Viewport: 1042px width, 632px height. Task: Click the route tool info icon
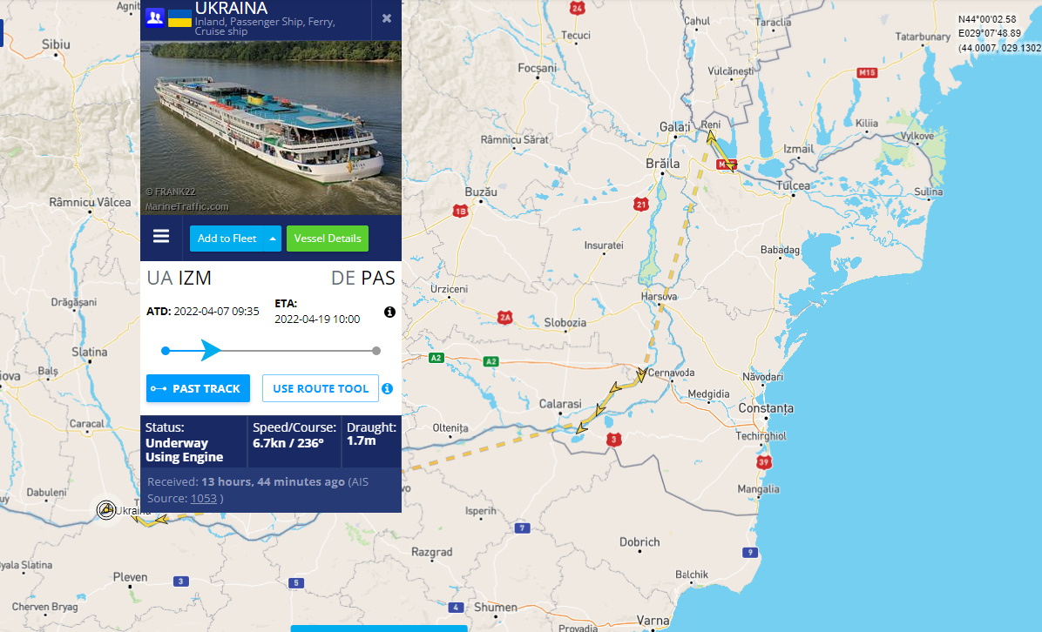pos(388,388)
